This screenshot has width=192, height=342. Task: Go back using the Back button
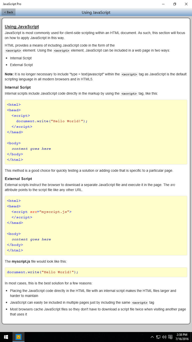[8, 12]
